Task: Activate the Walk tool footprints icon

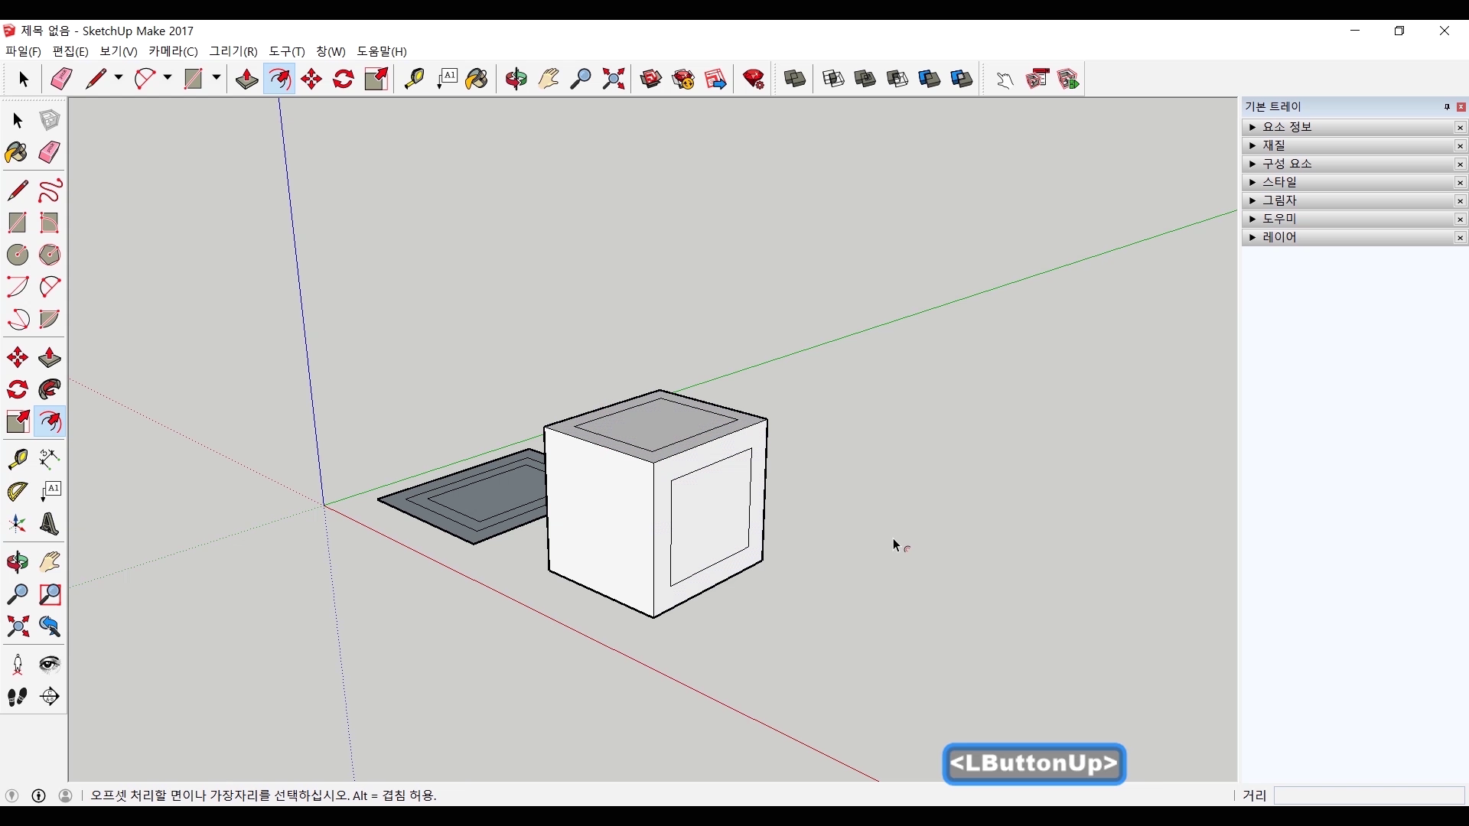Action: tap(17, 697)
